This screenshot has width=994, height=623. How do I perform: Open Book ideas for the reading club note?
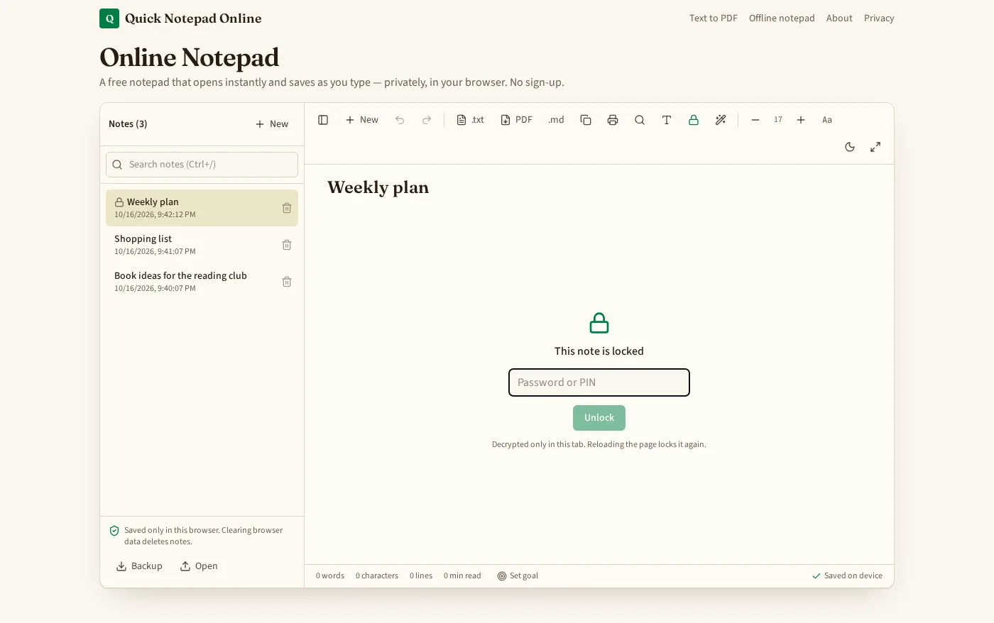[x=202, y=282]
